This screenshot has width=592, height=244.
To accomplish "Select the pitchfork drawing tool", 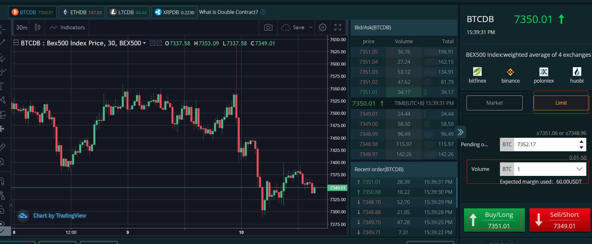I will (x=3, y=57).
